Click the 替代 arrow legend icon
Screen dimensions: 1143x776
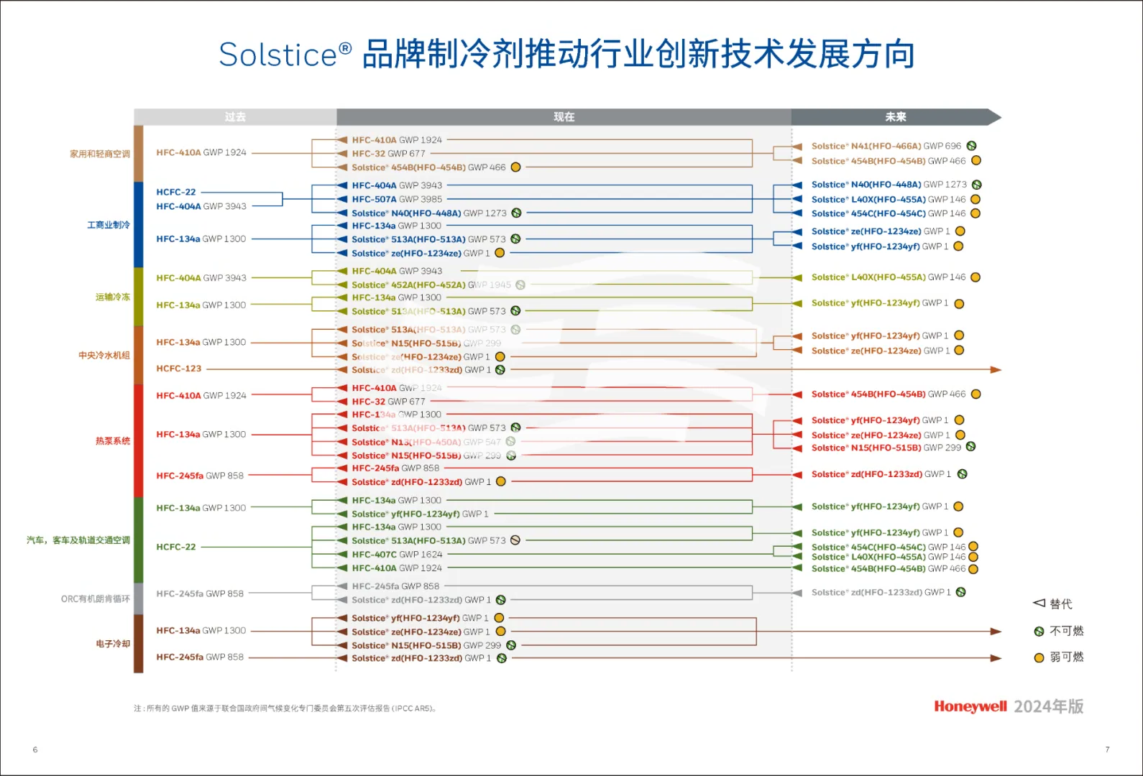(x=1039, y=603)
